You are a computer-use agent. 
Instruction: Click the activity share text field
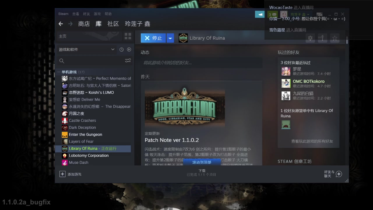click(202, 63)
